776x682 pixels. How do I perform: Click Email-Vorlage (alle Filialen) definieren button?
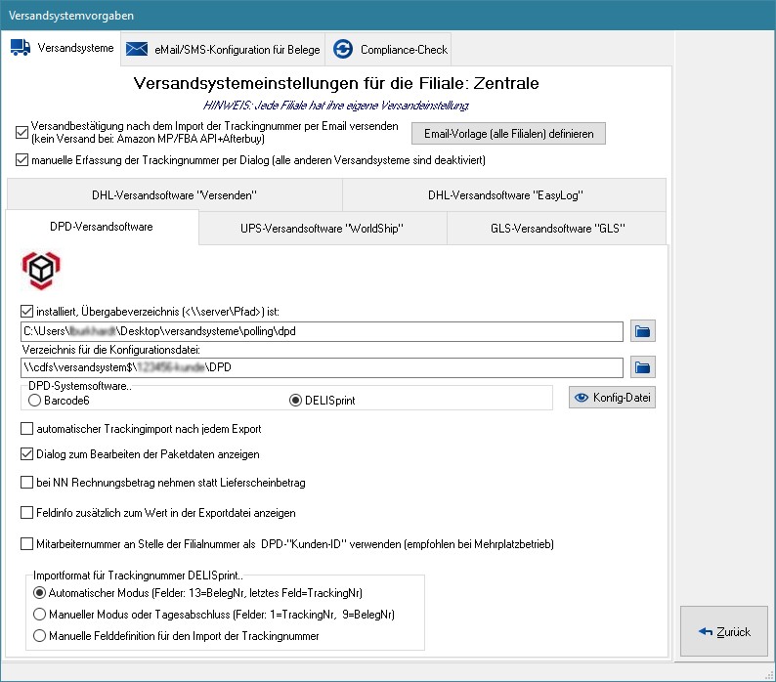click(x=508, y=134)
